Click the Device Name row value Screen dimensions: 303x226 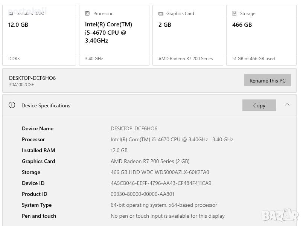click(134, 128)
